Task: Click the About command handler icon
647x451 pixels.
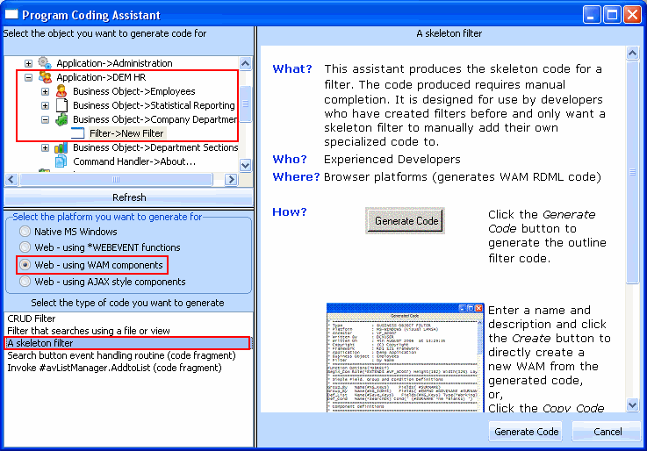Action: pyautogui.click(x=61, y=161)
